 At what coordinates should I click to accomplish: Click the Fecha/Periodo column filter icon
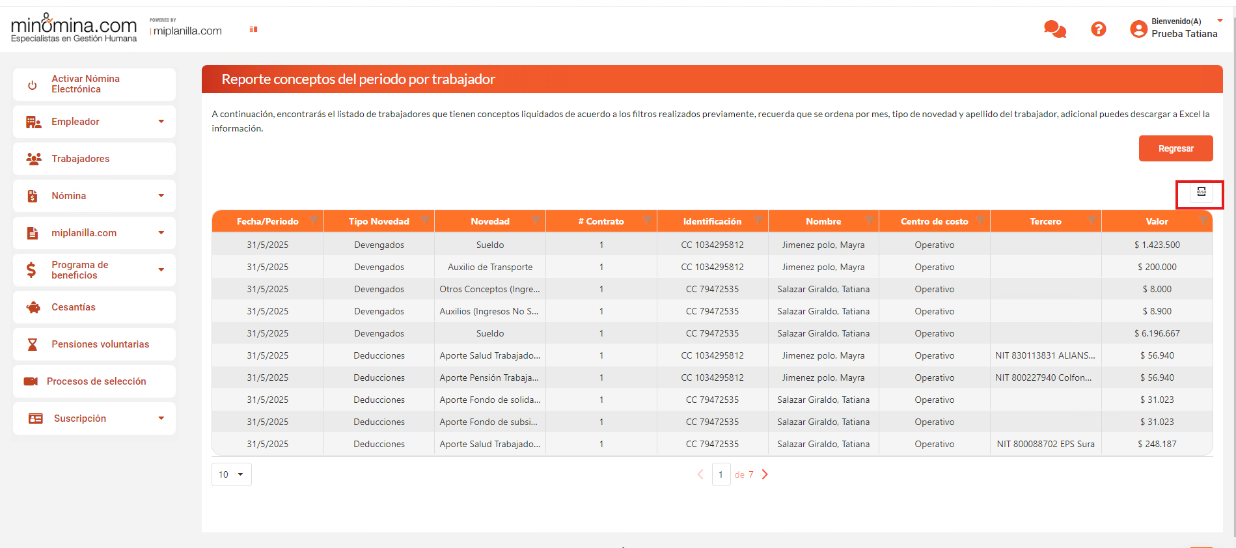pyautogui.click(x=314, y=221)
